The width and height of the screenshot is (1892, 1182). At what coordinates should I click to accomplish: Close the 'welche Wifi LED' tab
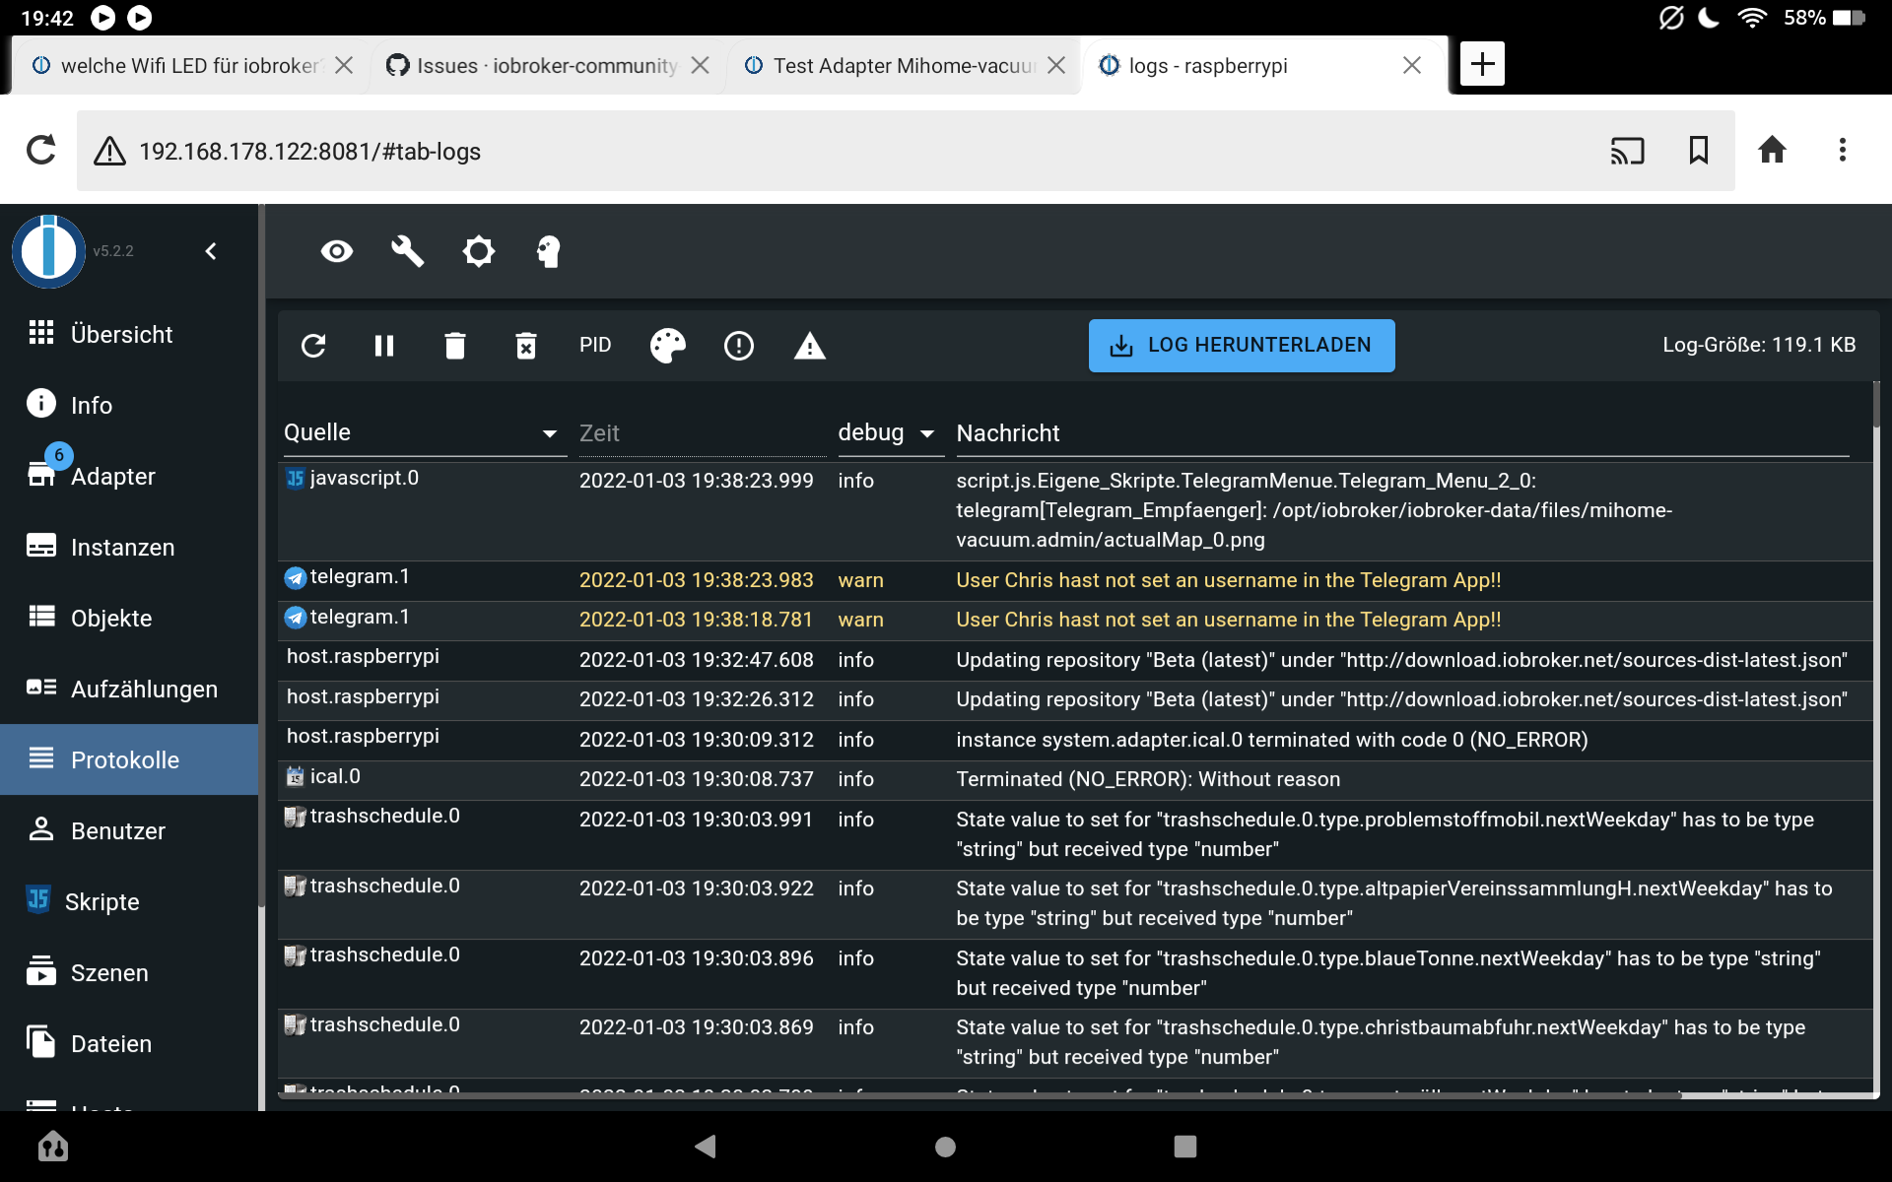pos(343,65)
